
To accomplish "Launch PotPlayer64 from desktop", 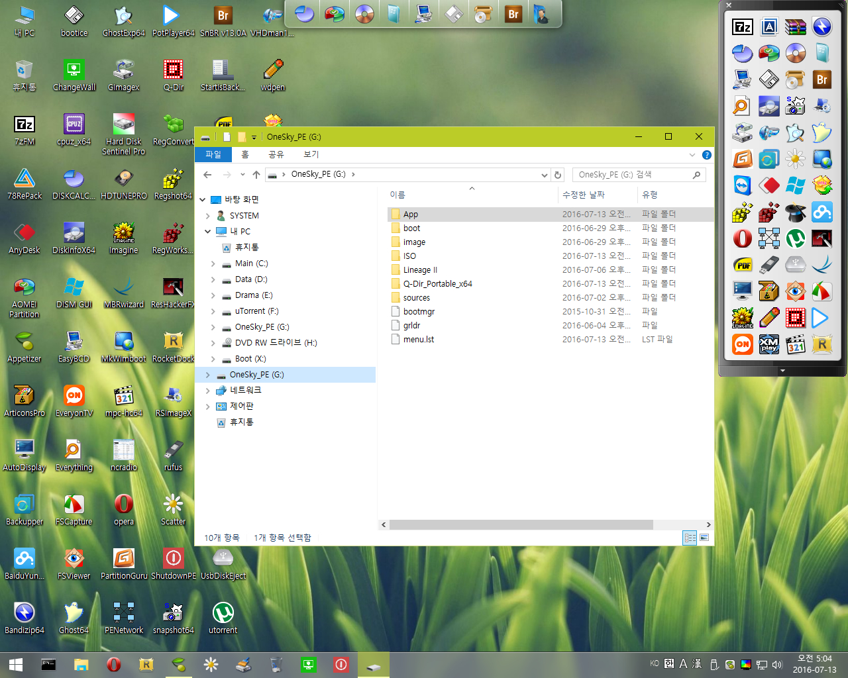I will (x=173, y=21).
